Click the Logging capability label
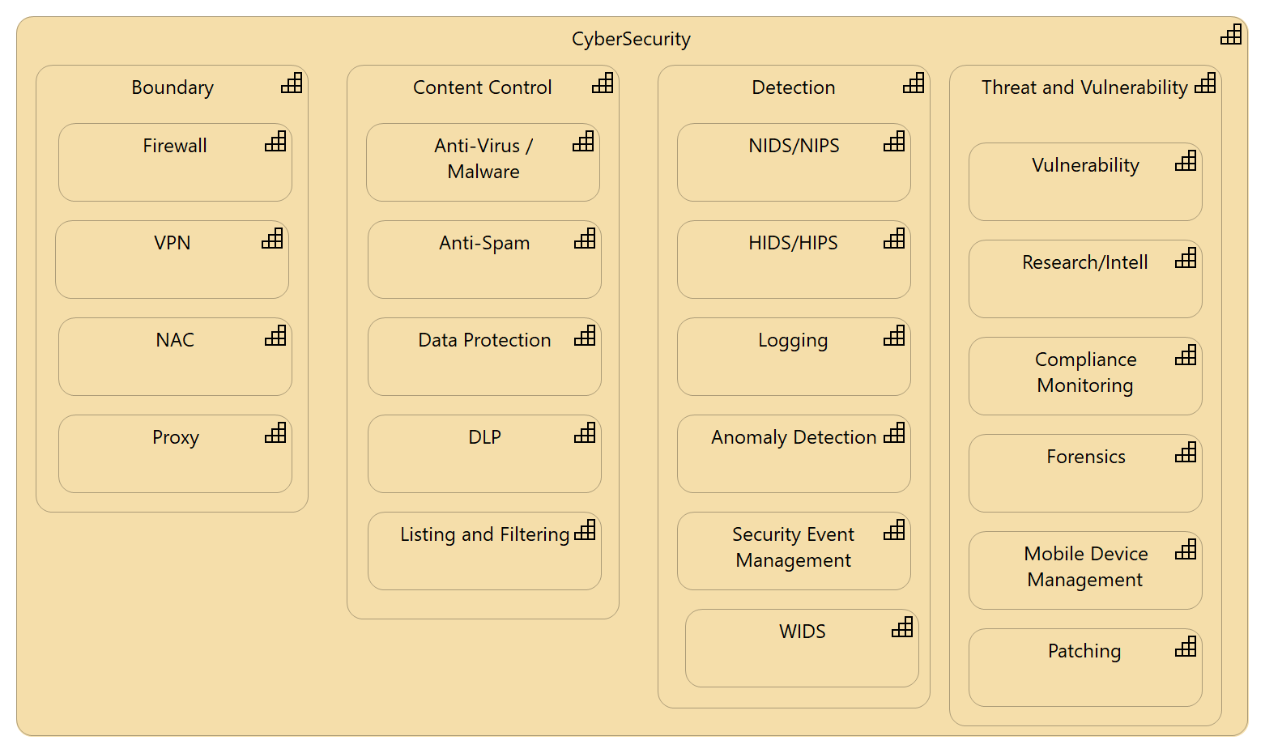 793,340
